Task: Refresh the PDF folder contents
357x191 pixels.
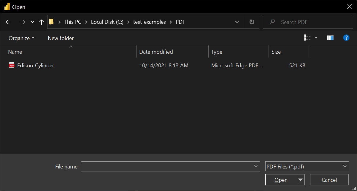Action: (x=252, y=22)
